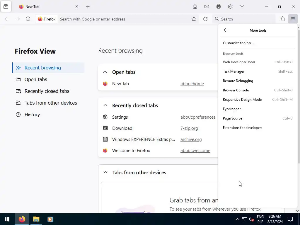Select Customize toolbar... menu entry

[x=258, y=43]
